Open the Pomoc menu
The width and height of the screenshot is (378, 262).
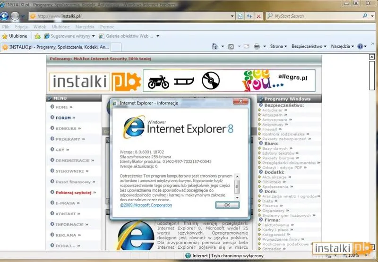107,27
